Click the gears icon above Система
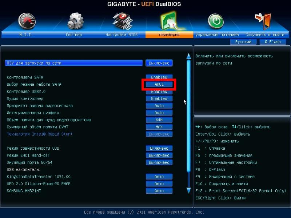Viewport: 291px width, 218px height. [x=75, y=21]
